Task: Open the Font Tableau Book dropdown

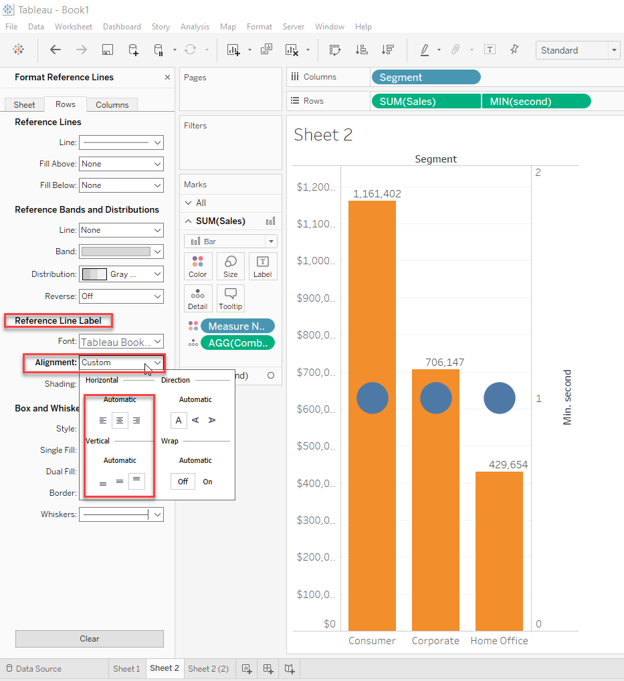Action: click(x=121, y=342)
